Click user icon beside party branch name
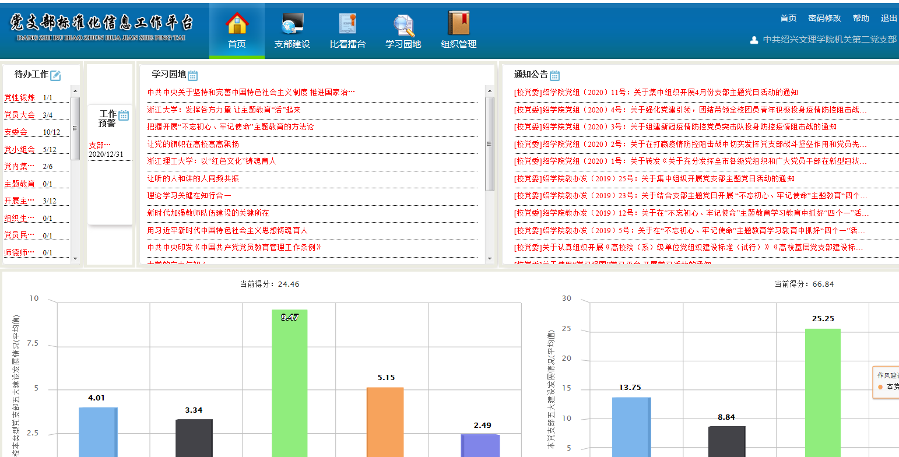 tap(754, 40)
